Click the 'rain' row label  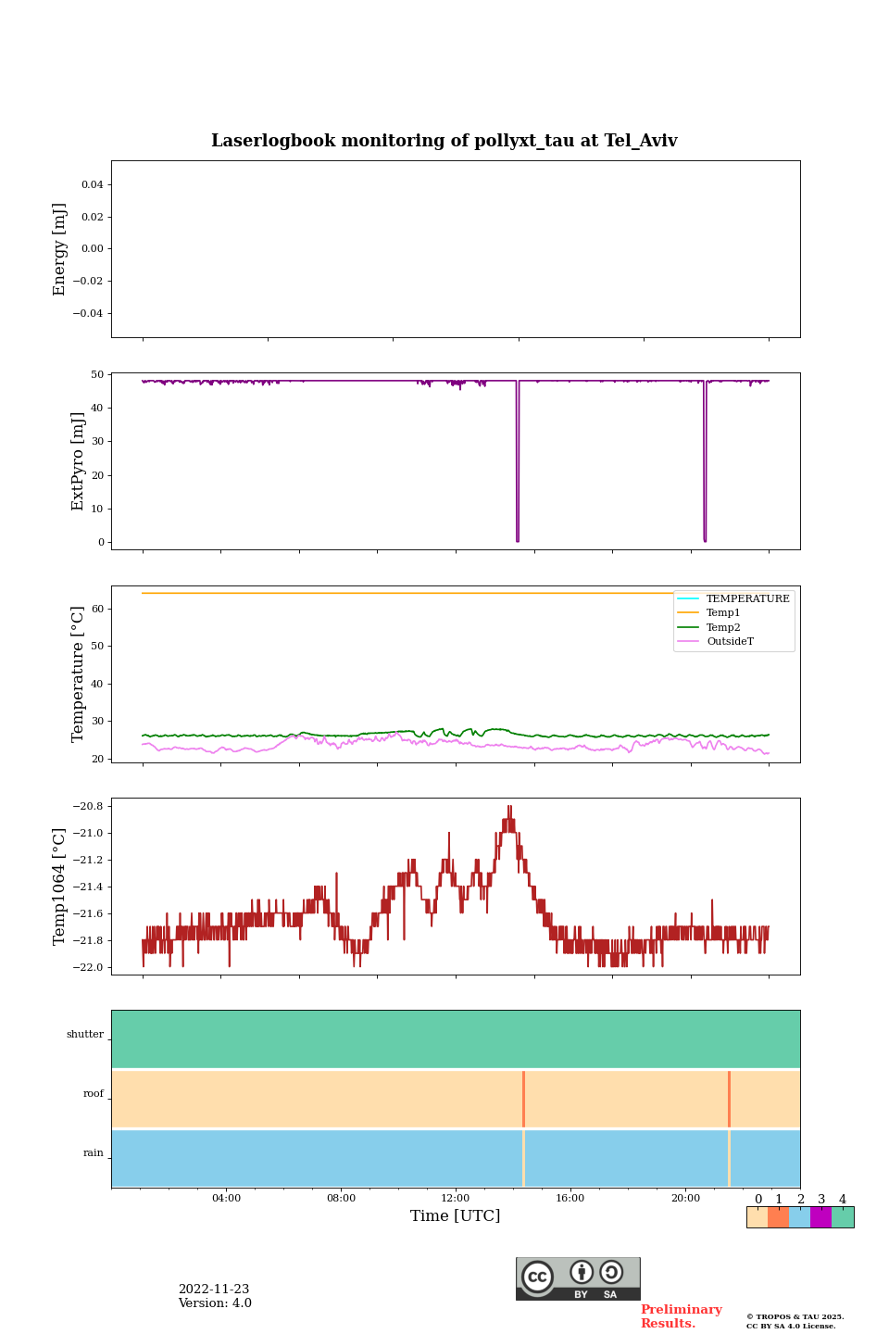point(94,1153)
